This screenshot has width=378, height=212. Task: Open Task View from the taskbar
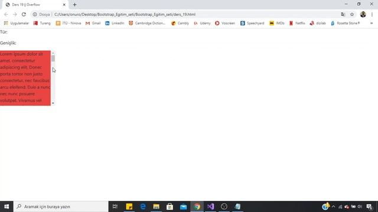coord(115,207)
